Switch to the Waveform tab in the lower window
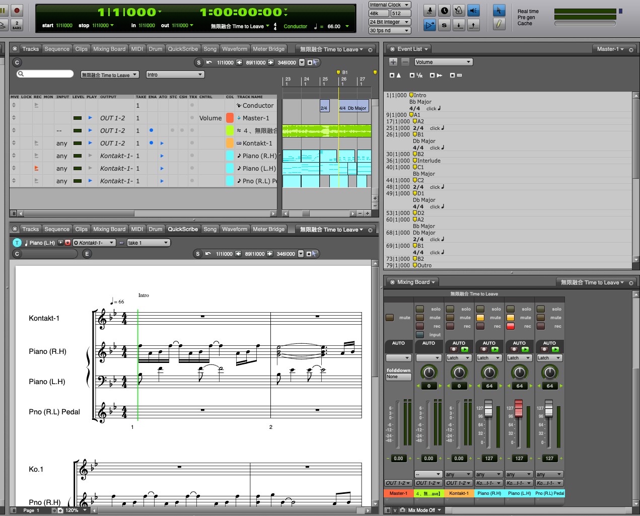Image resolution: width=640 pixels, height=516 pixels. [235, 229]
